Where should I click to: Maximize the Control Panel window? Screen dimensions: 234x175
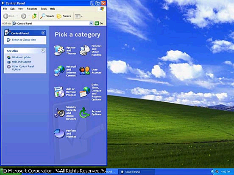click(98, 3)
